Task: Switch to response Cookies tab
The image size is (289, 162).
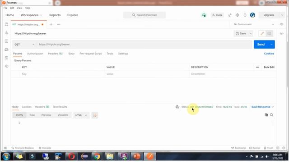Action: (x=27, y=107)
